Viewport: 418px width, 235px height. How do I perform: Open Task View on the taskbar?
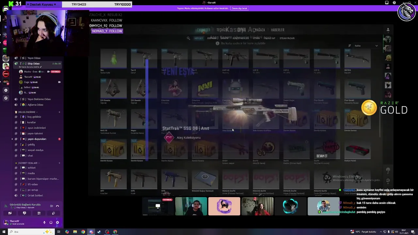pos(59,232)
